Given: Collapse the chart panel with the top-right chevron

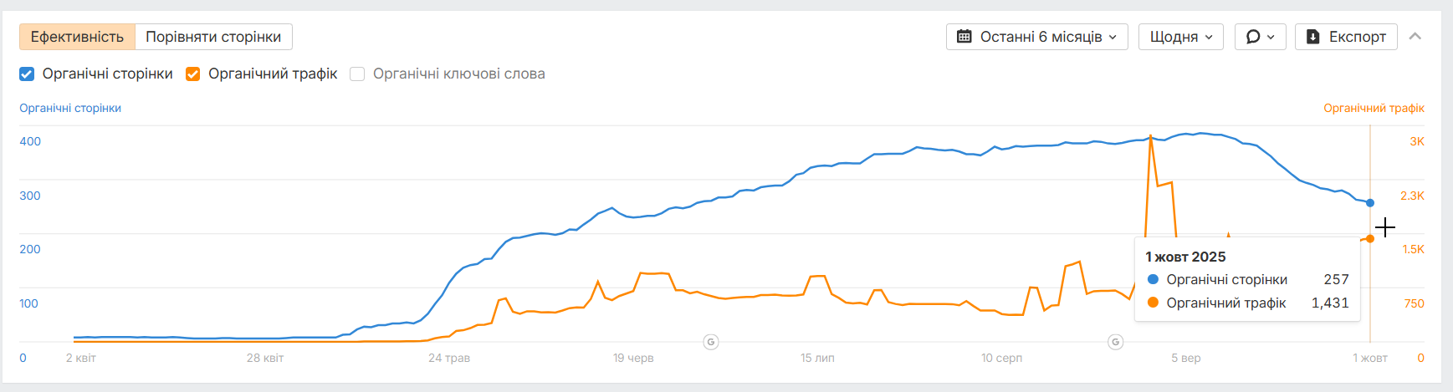Looking at the screenshot, I should coord(1415,37).
